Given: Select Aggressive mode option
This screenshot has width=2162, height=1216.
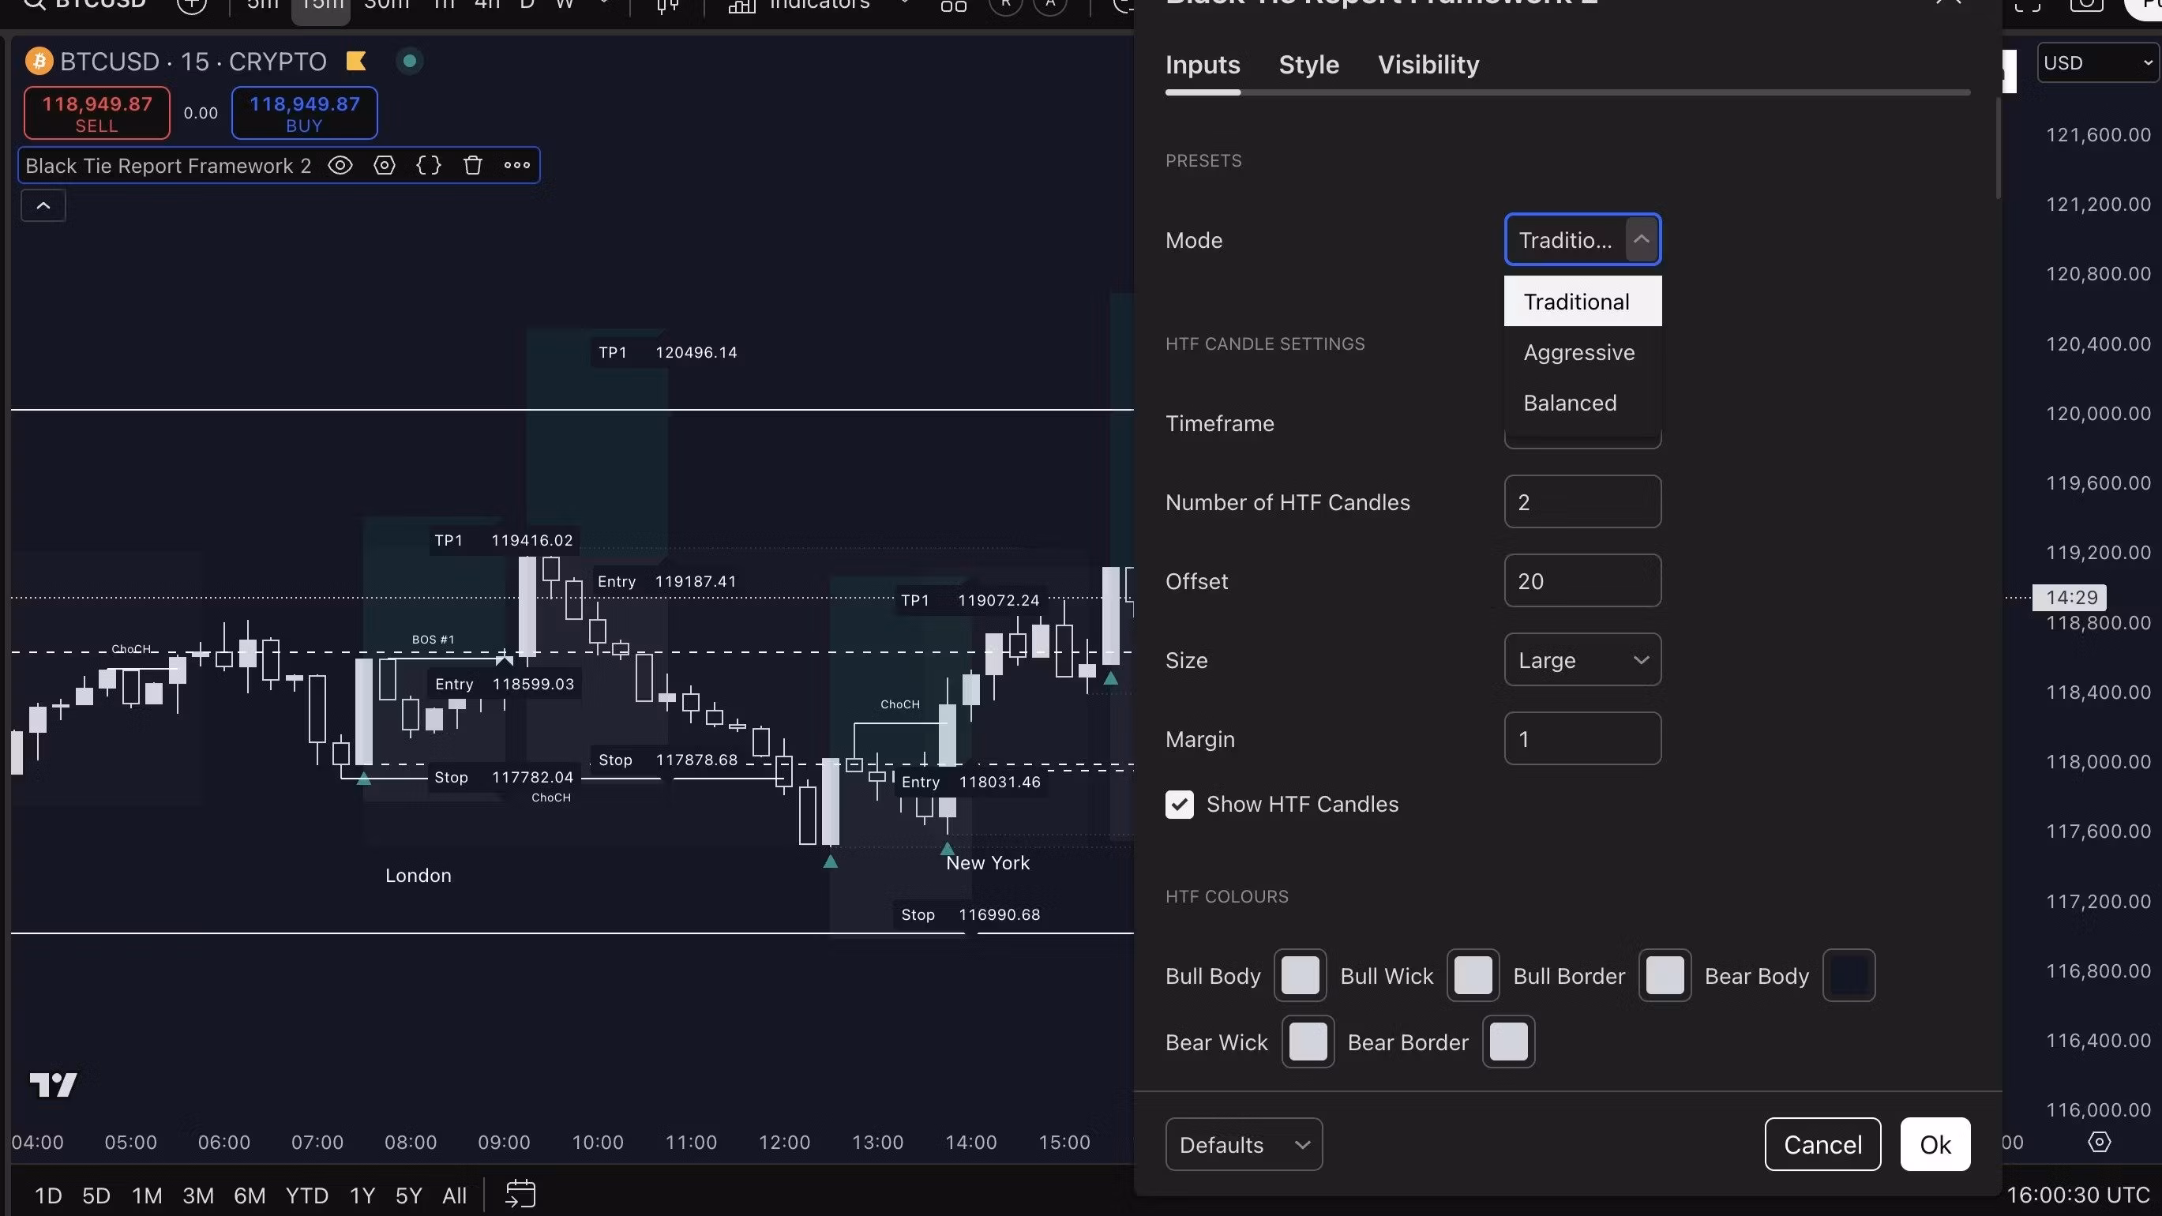Looking at the screenshot, I should tap(1578, 352).
